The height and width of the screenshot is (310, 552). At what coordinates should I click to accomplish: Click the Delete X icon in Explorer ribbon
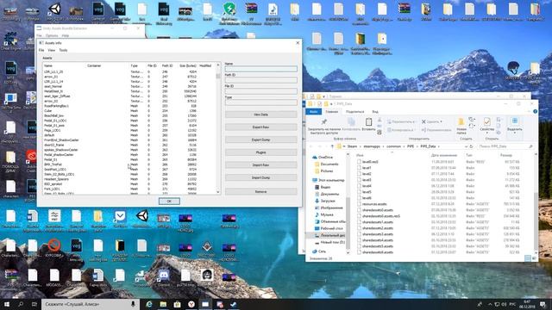tap(423, 121)
